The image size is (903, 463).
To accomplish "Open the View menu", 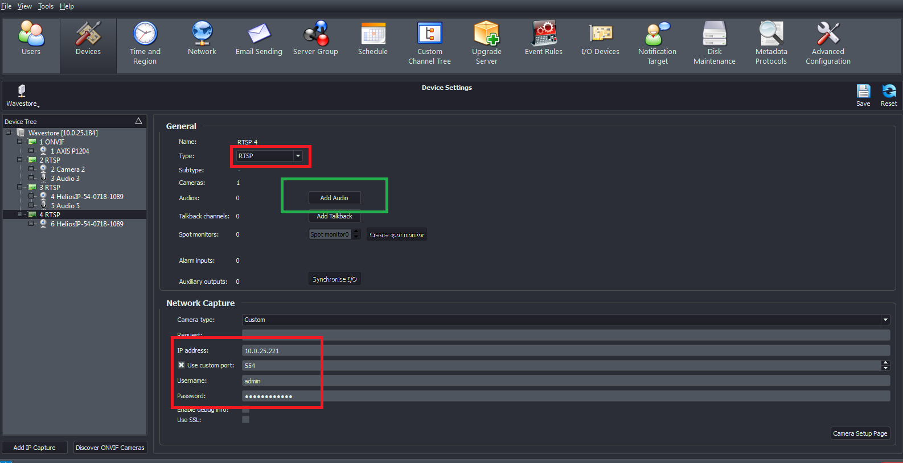I will click(x=24, y=6).
